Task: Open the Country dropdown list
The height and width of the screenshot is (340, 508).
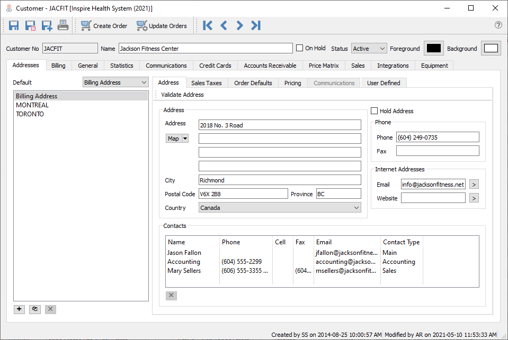Action: [x=280, y=208]
